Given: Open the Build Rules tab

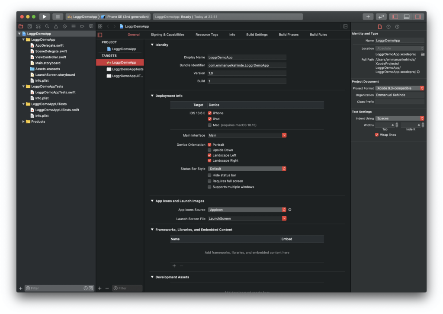Looking at the screenshot, I should pos(318,35).
